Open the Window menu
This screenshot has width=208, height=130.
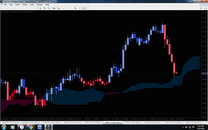tap(40, 5)
